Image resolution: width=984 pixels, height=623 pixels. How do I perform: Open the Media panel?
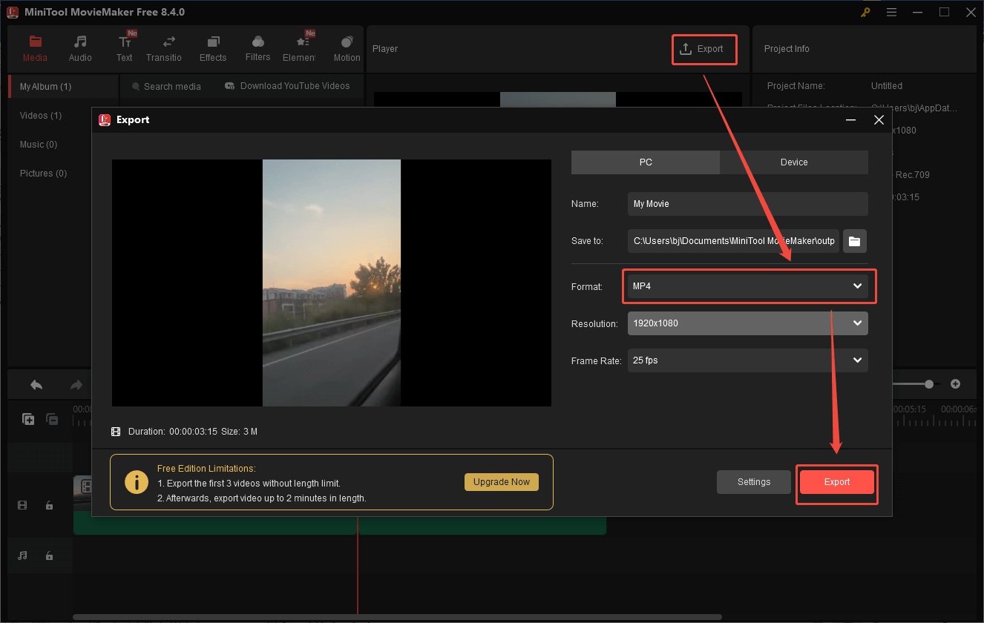click(x=35, y=47)
